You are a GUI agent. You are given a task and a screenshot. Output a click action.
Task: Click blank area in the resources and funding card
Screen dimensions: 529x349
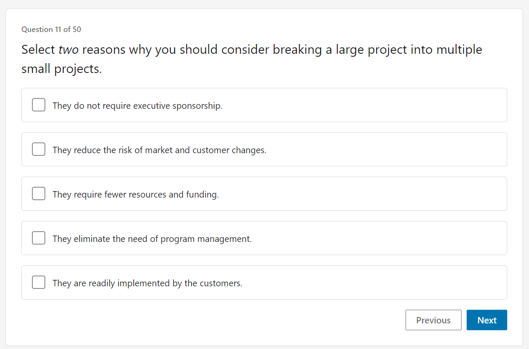coord(363,194)
